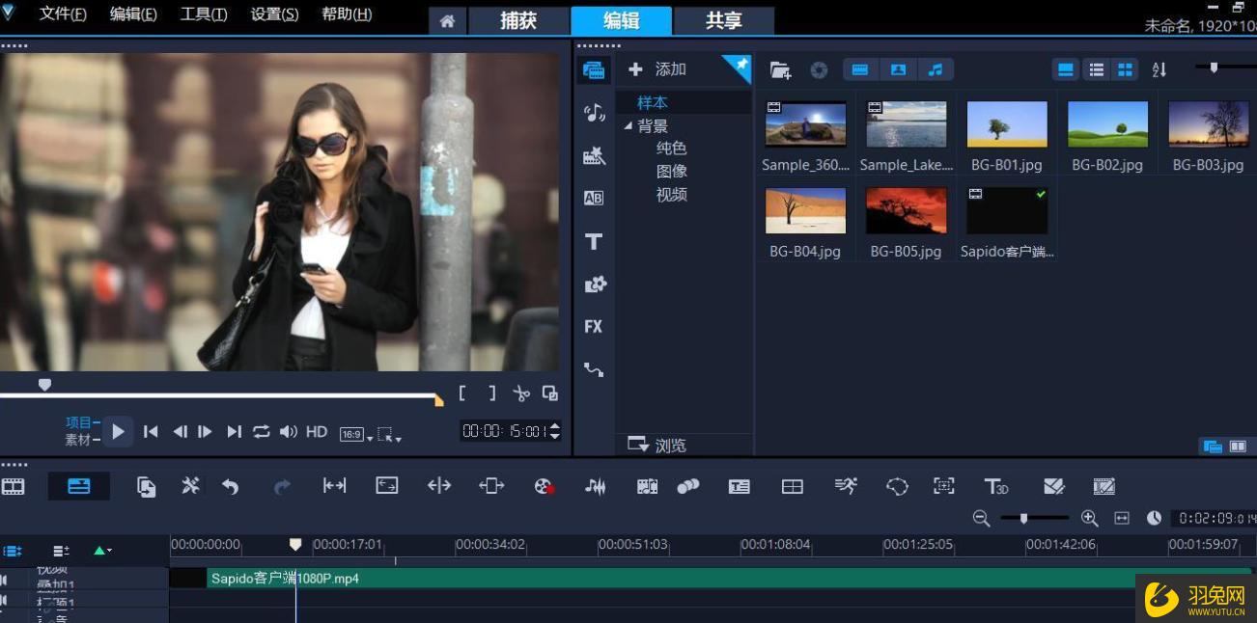
Task: Open the 3D Title editor tool
Action: pyautogui.click(x=996, y=487)
